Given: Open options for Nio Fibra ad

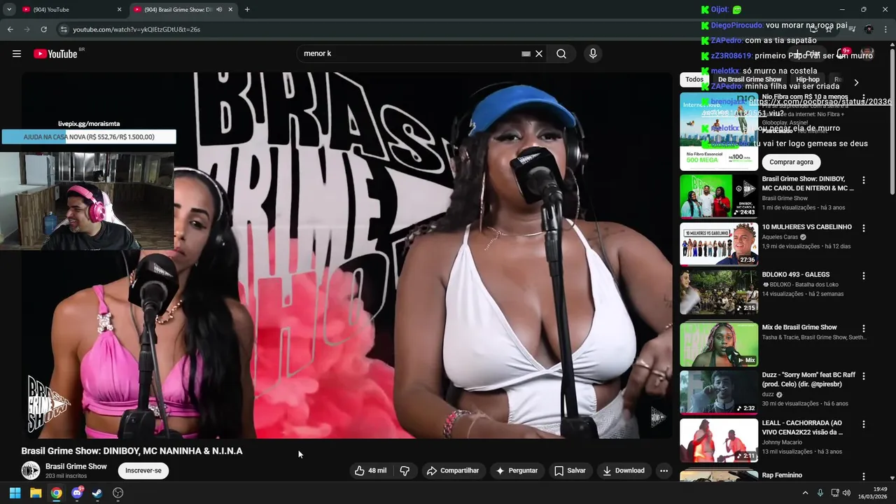Looking at the screenshot, I should pos(863,98).
